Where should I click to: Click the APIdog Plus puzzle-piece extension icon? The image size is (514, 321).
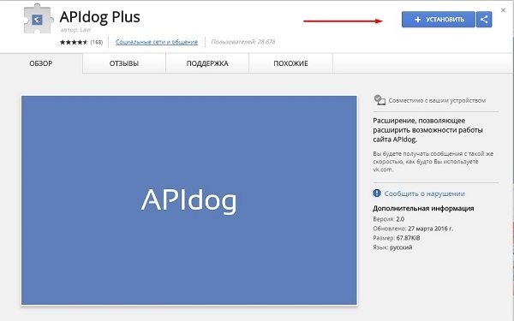(x=38, y=20)
